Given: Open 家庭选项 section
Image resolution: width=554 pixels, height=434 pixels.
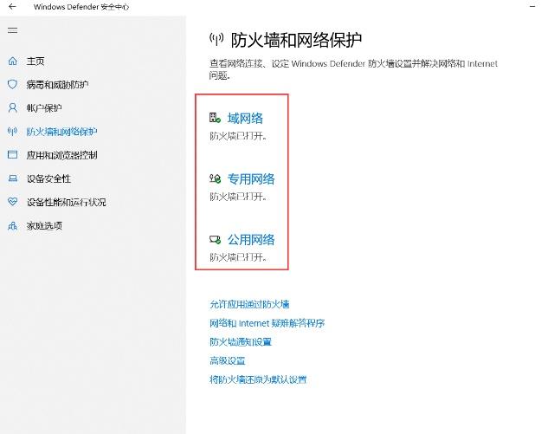Looking at the screenshot, I should click(x=44, y=226).
